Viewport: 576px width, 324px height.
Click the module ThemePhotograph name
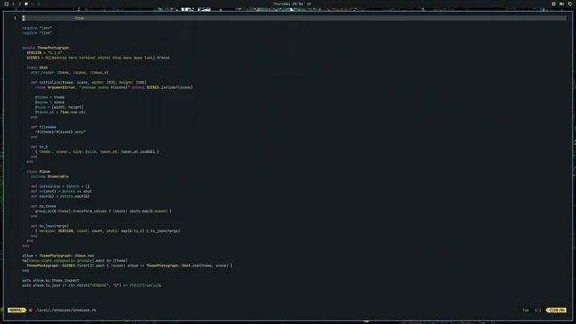(x=53, y=48)
